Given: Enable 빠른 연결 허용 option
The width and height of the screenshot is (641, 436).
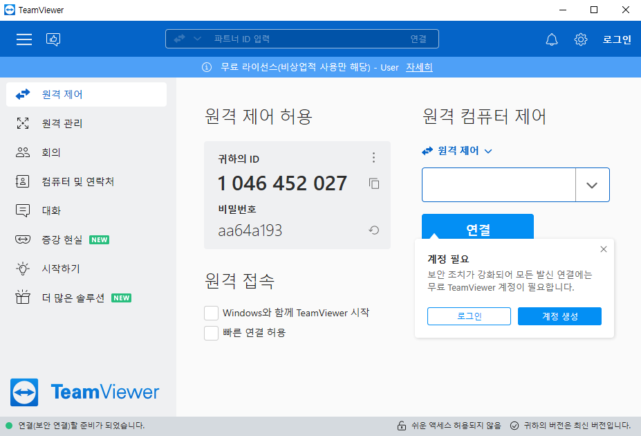Looking at the screenshot, I should (x=211, y=332).
